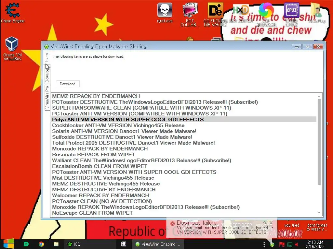Switch to the Home tab

[x=47, y=57]
